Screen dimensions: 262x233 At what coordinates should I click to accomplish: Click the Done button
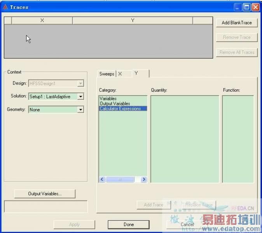pos(129,224)
